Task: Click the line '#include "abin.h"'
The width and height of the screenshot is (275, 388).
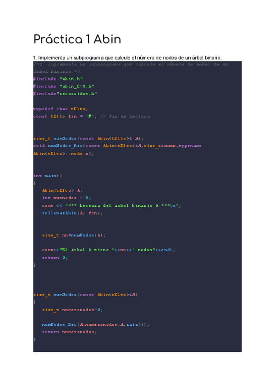Action: [x=58, y=79]
